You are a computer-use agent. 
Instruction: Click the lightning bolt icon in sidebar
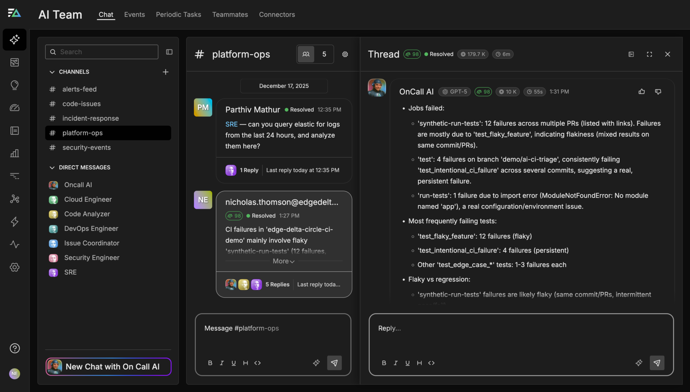(14, 222)
